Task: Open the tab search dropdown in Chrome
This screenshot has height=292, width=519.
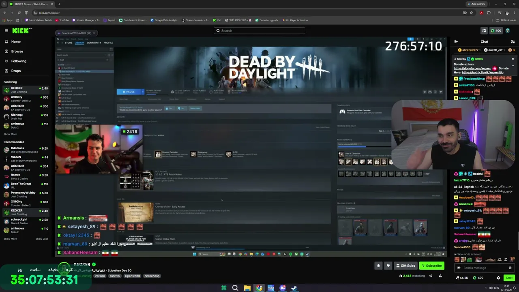Action: click(x=4, y=4)
